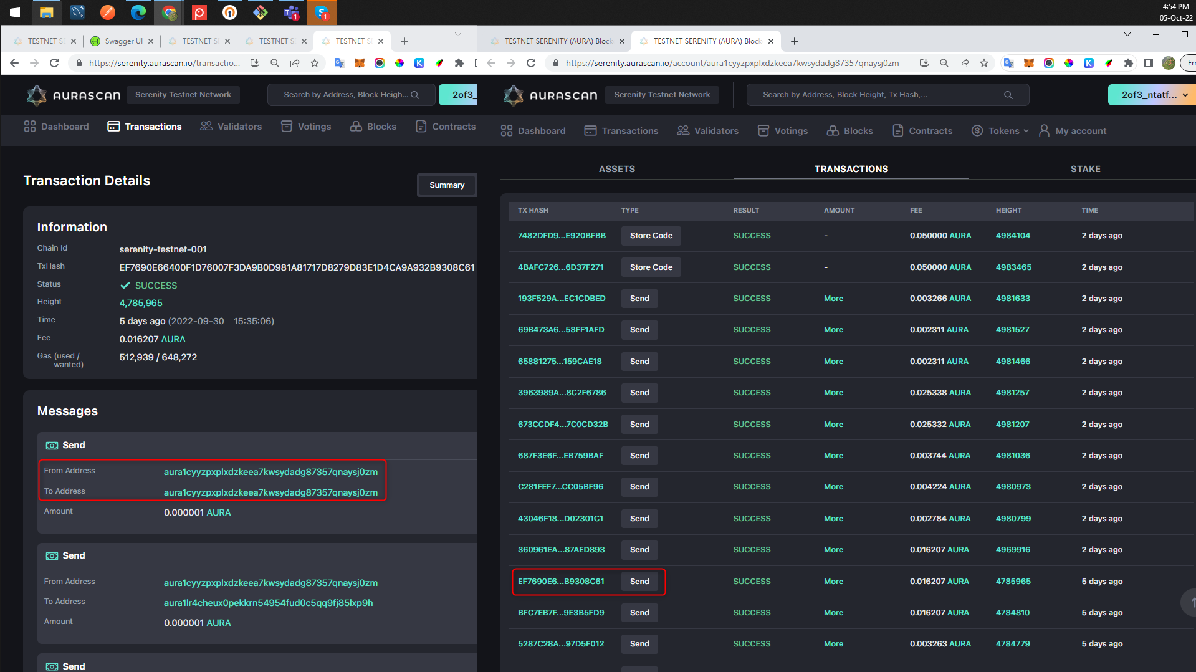Switch to STAKE tab
Image resolution: width=1196 pixels, height=672 pixels.
coord(1086,169)
